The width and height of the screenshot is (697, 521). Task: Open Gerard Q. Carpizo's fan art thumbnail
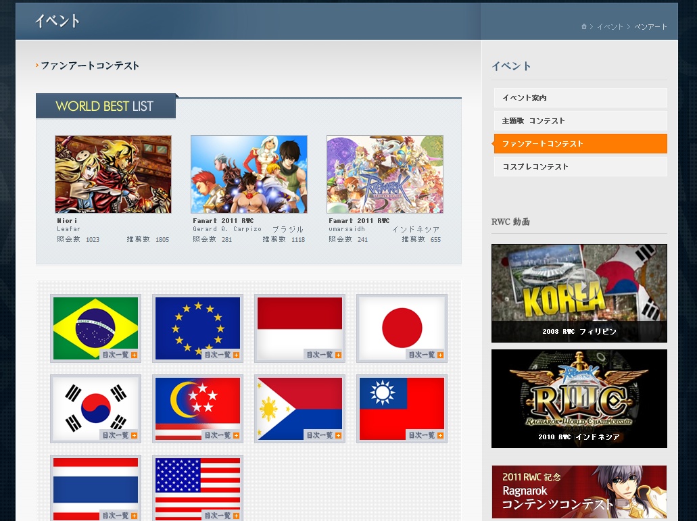(x=249, y=174)
